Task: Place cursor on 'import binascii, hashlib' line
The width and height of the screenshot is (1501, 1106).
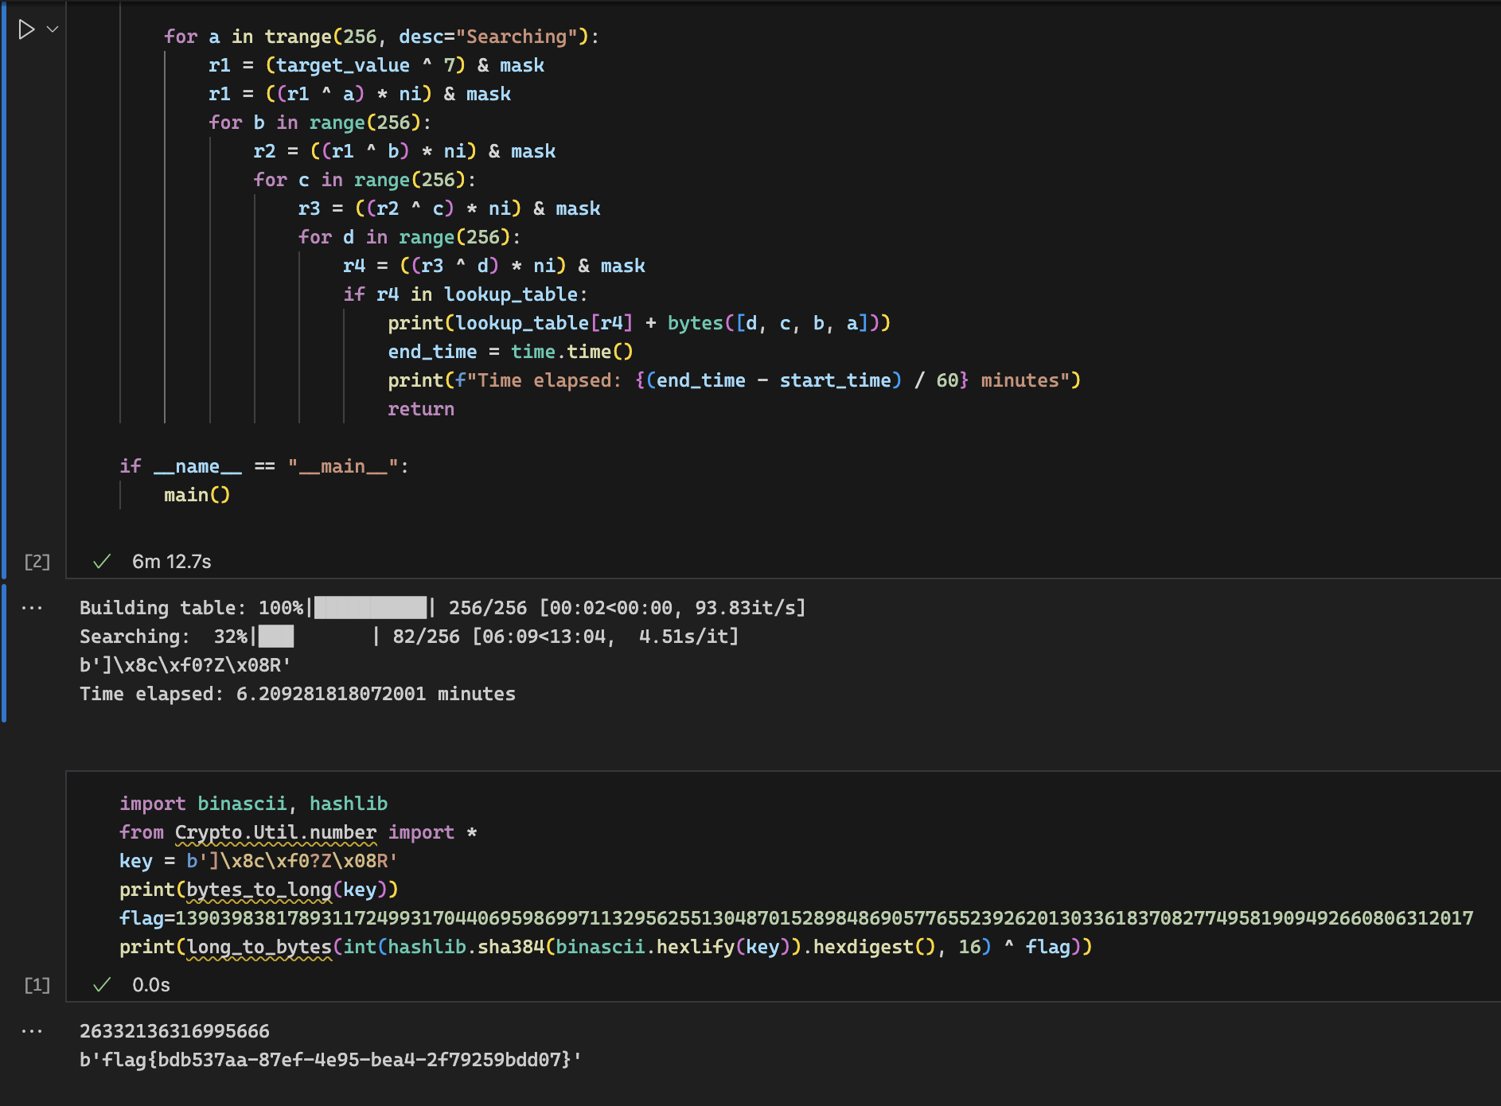Action: [253, 804]
